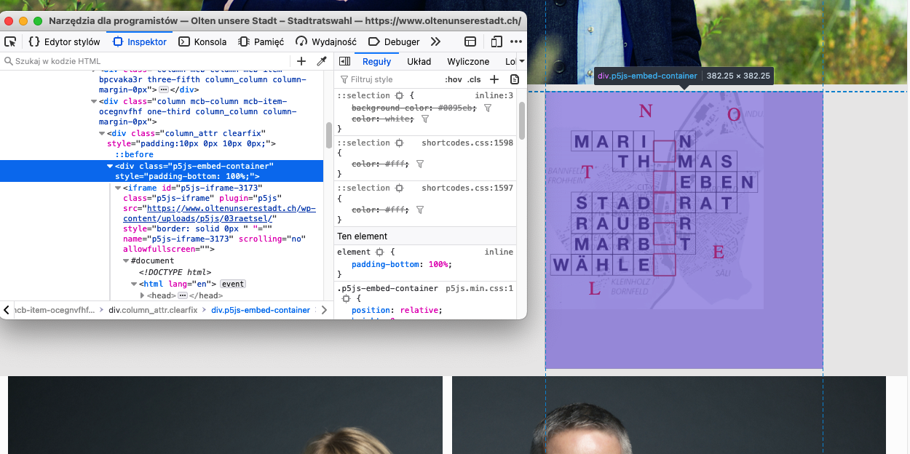Click the STADTRAT row in crossword puzzle
Screen dimensions: 910x454
[654, 202]
